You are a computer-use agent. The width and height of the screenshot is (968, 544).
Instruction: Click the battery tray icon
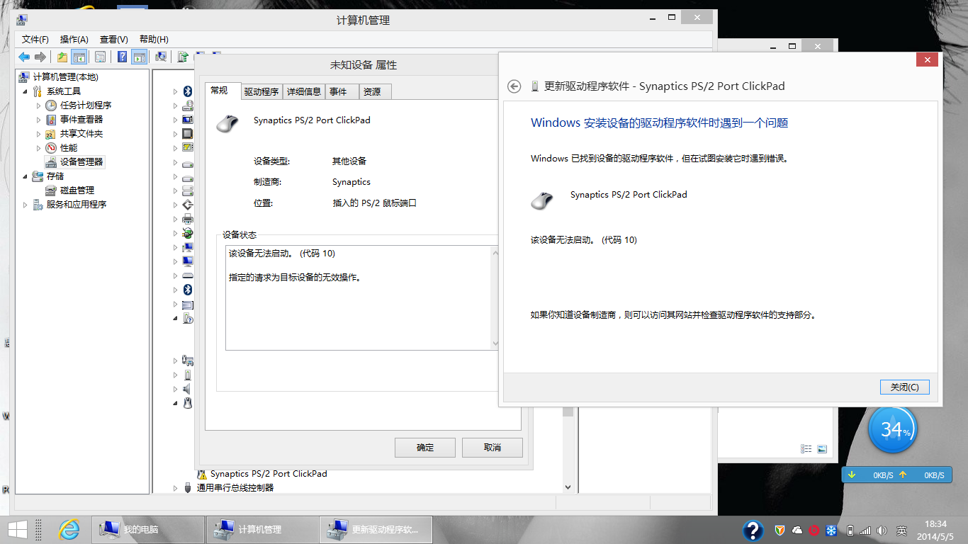click(850, 530)
